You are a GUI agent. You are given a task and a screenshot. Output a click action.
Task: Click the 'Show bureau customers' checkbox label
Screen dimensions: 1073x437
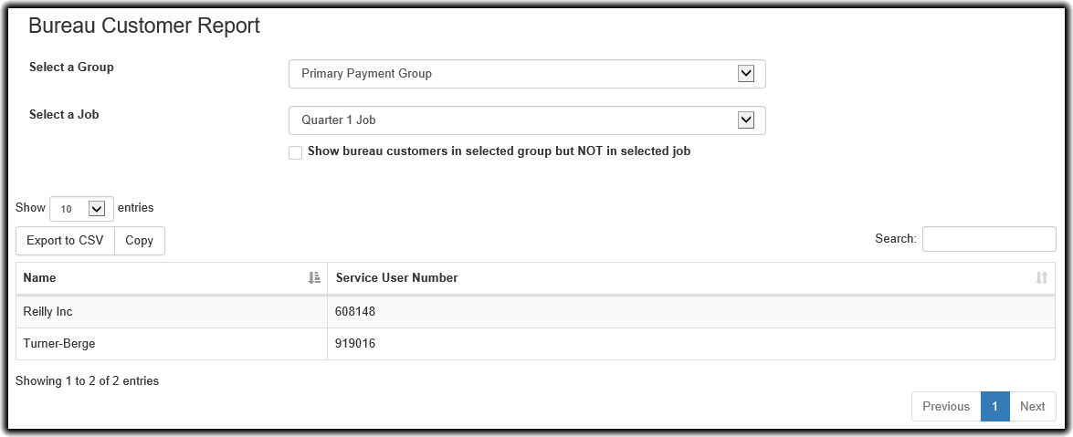click(499, 151)
